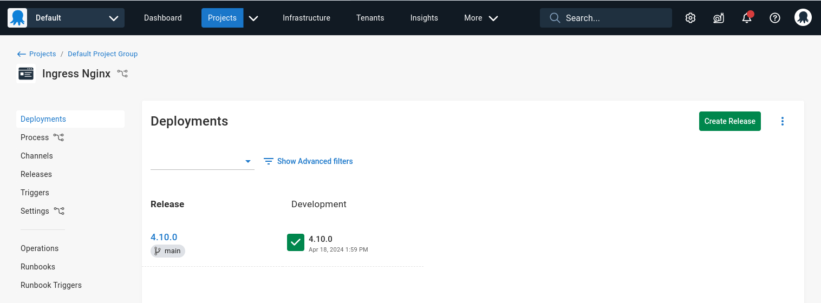The width and height of the screenshot is (821, 303).
Task: Open the help question mark icon
Action: [x=775, y=18]
